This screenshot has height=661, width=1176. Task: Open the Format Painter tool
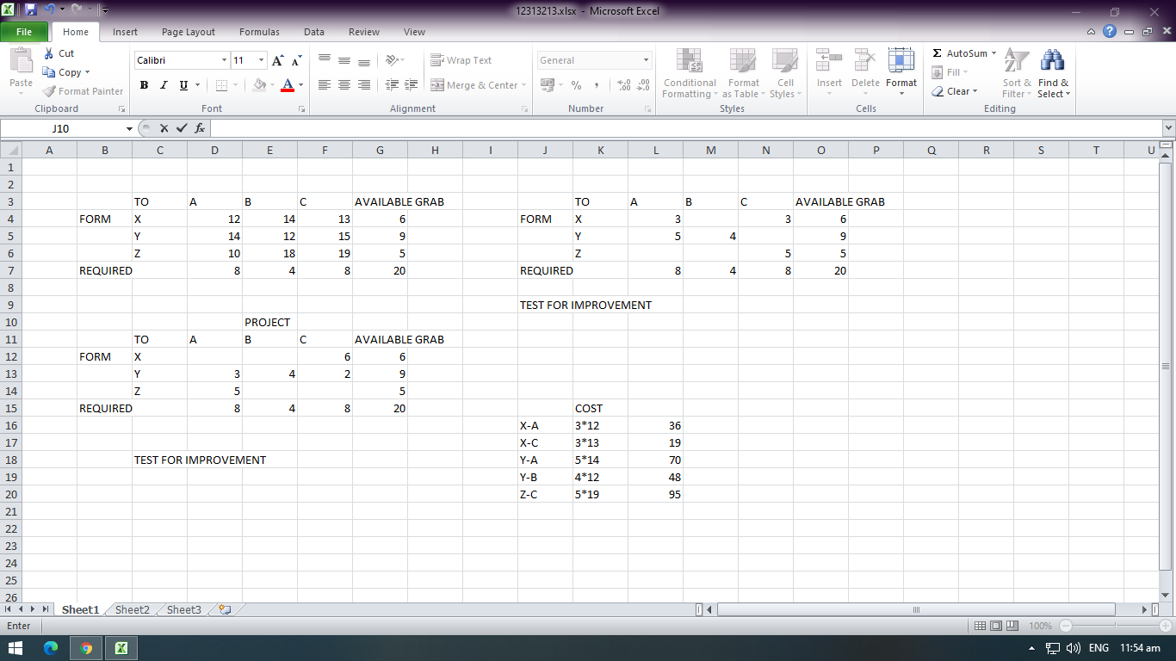tap(83, 91)
